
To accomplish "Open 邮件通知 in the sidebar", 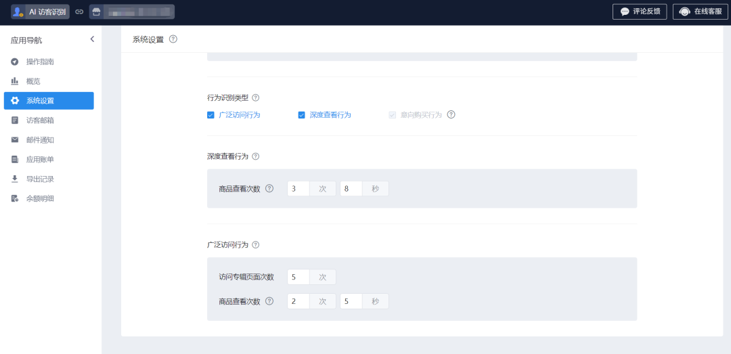I will 49,140.
